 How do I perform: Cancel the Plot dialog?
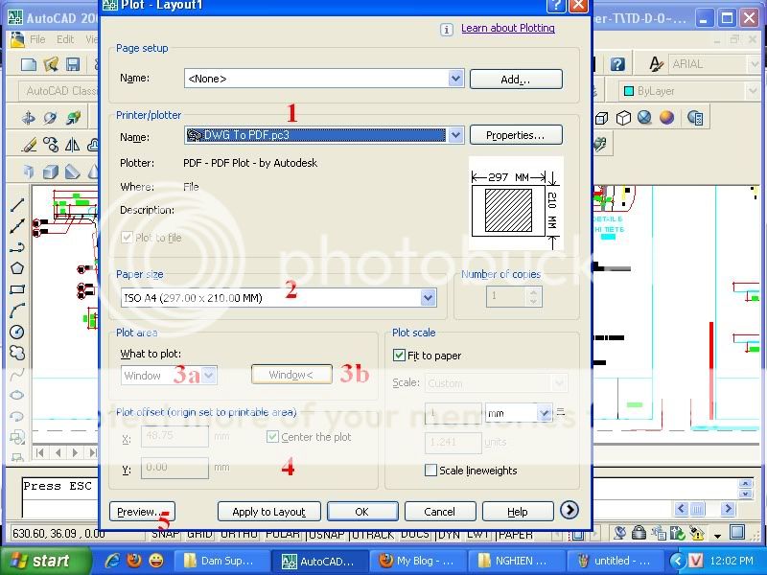(440, 512)
